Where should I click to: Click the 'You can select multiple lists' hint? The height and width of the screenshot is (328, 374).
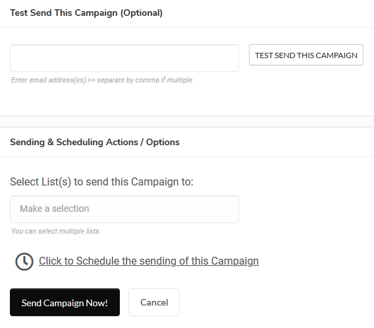pos(55,231)
